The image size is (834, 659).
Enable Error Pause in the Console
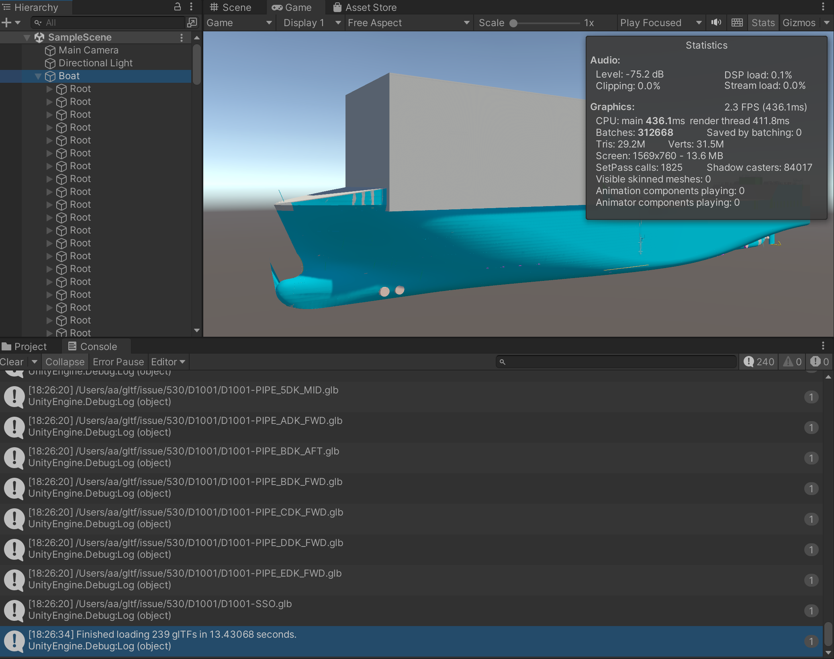click(118, 361)
